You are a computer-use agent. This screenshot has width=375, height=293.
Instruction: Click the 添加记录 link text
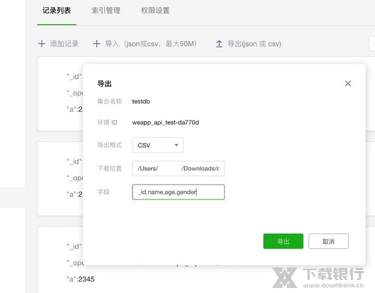pyautogui.click(x=64, y=44)
